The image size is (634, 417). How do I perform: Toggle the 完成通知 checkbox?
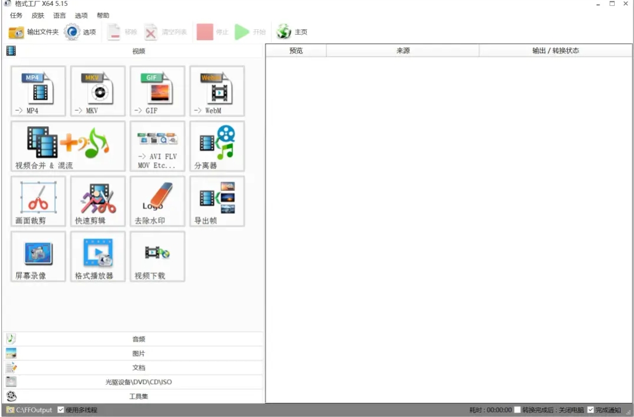coord(590,409)
